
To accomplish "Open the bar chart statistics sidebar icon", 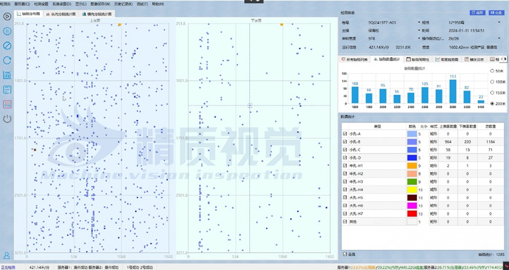I will [7, 75].
